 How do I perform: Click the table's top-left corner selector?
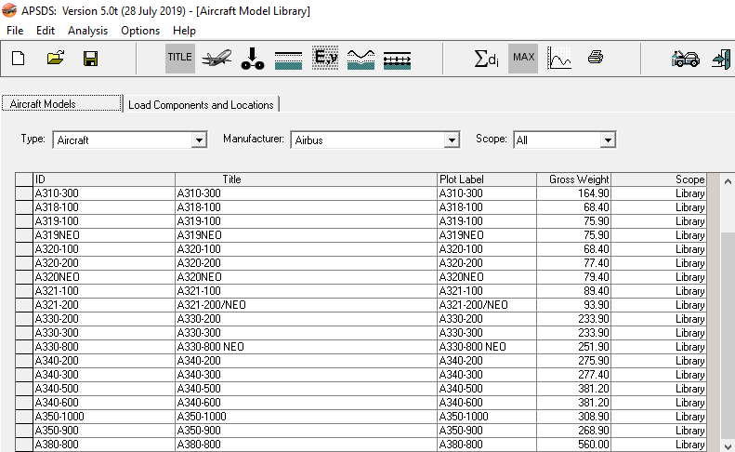click(24, 179)
